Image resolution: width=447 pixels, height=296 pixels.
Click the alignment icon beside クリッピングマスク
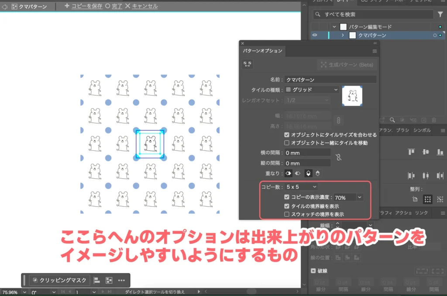97,281
